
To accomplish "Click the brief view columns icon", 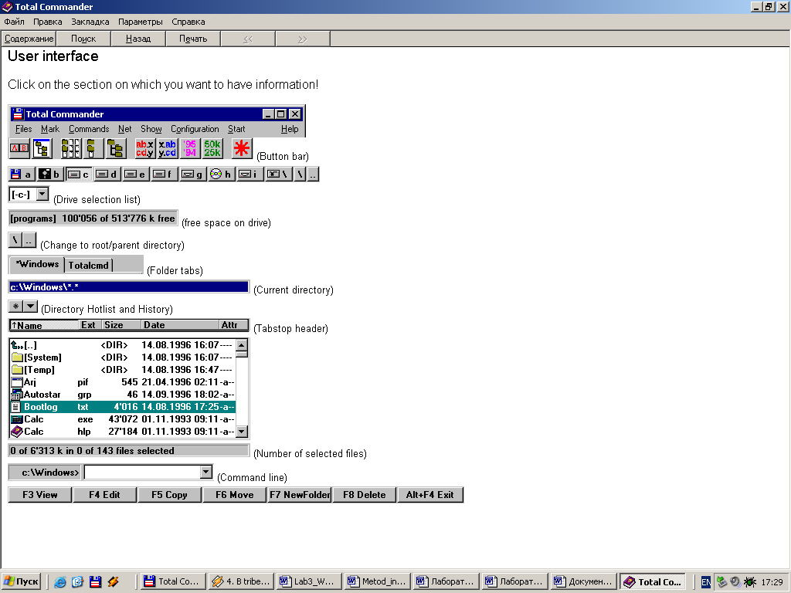I will [x=70, y=149].
